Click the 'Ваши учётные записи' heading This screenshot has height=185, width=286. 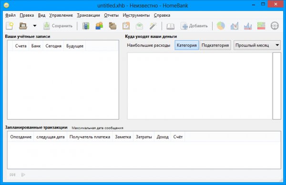coord(28,36)
